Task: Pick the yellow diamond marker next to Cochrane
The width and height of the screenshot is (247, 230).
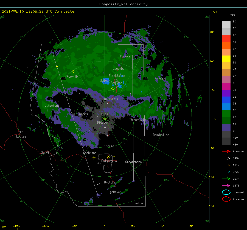Action: (94, 158)
